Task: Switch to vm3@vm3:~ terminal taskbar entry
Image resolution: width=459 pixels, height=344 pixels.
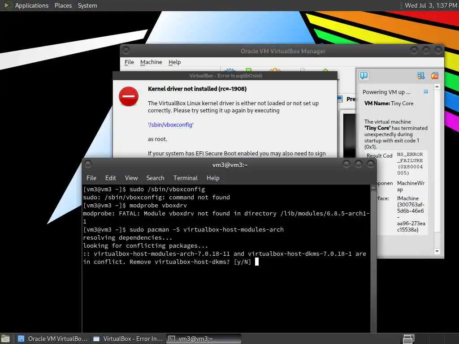Action: [204, 339]
